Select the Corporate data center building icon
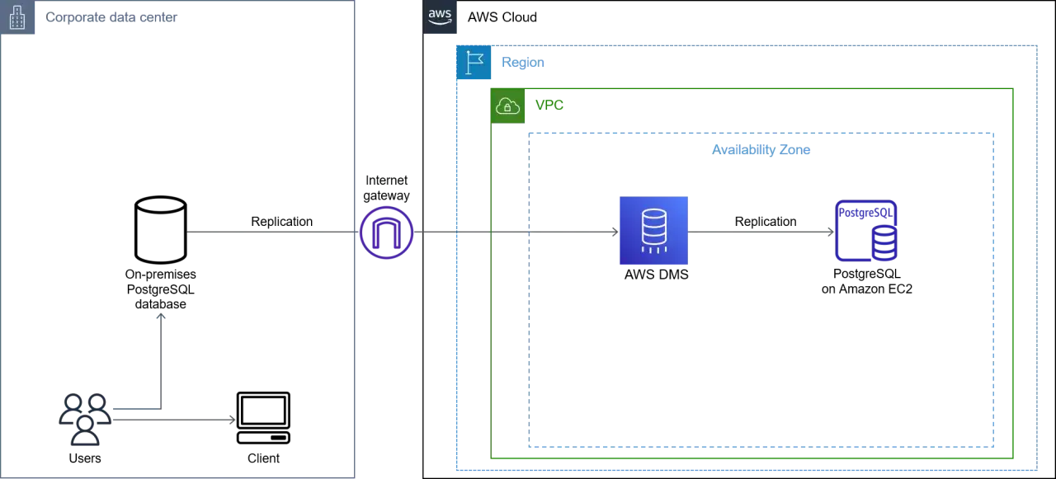 (x=16, y=16)
